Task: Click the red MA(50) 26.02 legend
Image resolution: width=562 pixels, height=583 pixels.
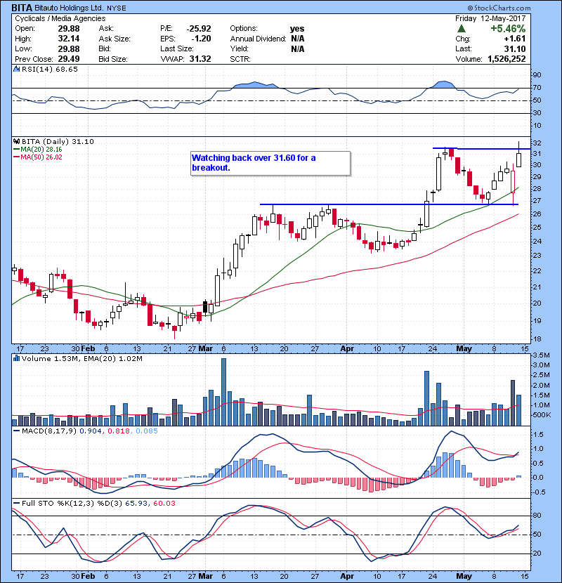Action: [x=38, y=157]
